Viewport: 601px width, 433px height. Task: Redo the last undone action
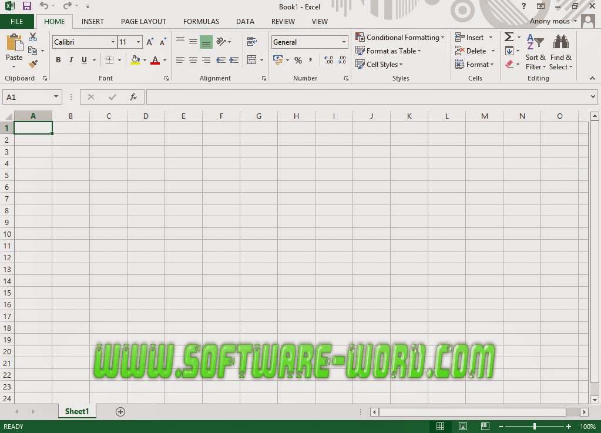pyautogui.click(x=68, y=6)
